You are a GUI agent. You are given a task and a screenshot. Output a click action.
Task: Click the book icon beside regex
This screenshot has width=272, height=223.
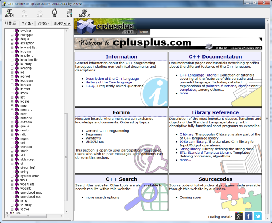point(16,139)
